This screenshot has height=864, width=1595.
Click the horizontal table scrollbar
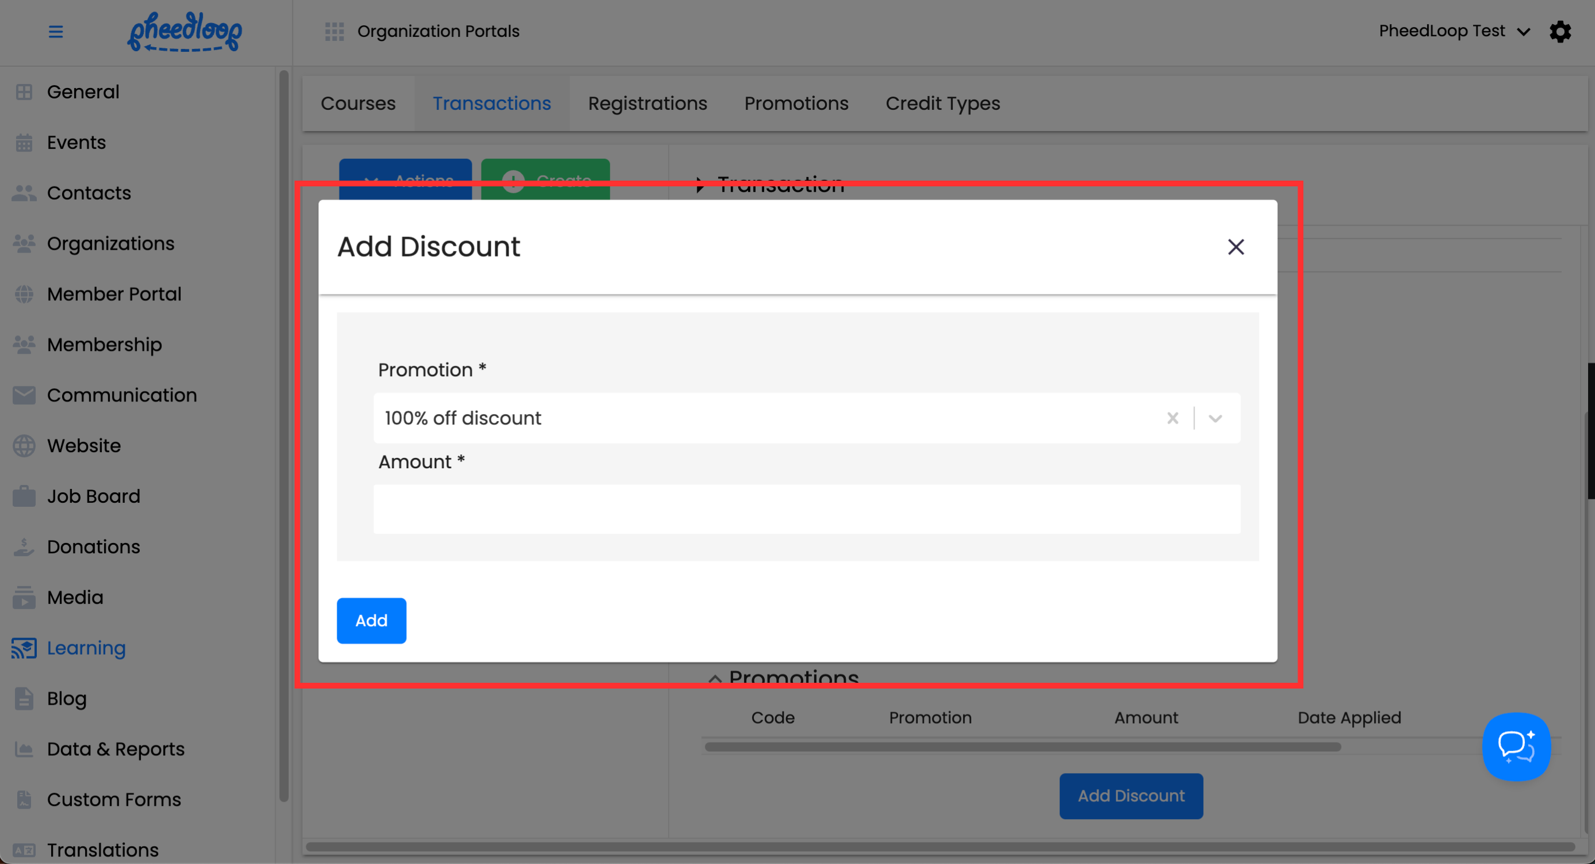tap(1022, 747)
